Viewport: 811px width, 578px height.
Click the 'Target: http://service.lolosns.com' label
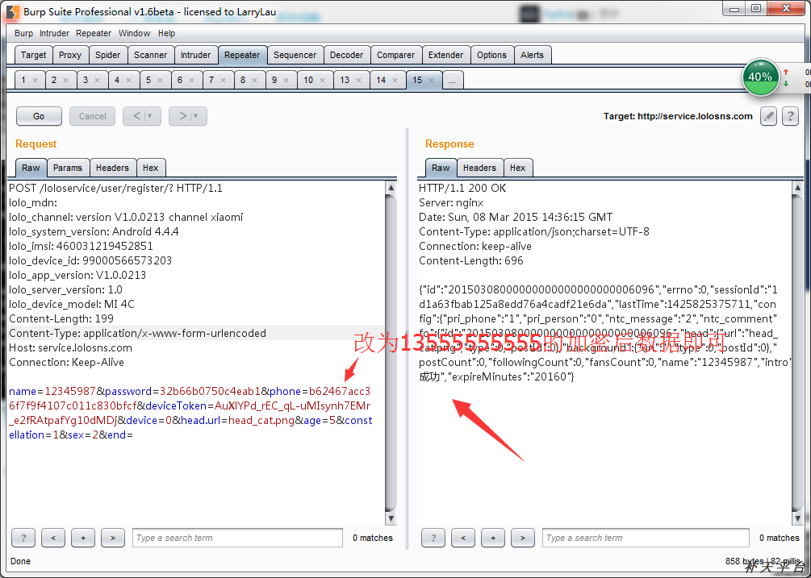click(678, 116)
